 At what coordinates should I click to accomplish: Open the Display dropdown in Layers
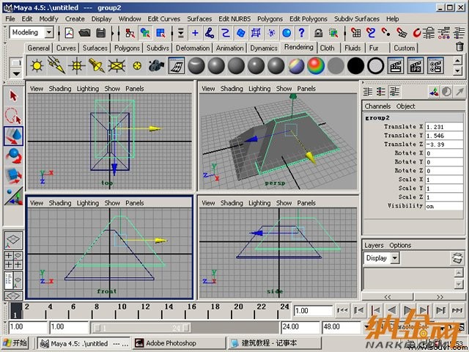(395, 257)
